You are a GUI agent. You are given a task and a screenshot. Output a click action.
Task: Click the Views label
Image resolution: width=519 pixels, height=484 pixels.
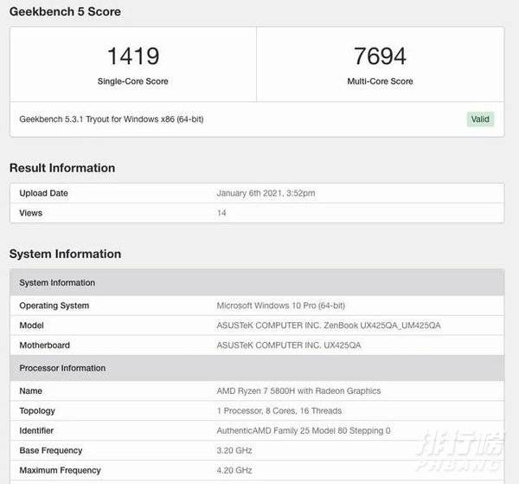(x=31, y=213)
